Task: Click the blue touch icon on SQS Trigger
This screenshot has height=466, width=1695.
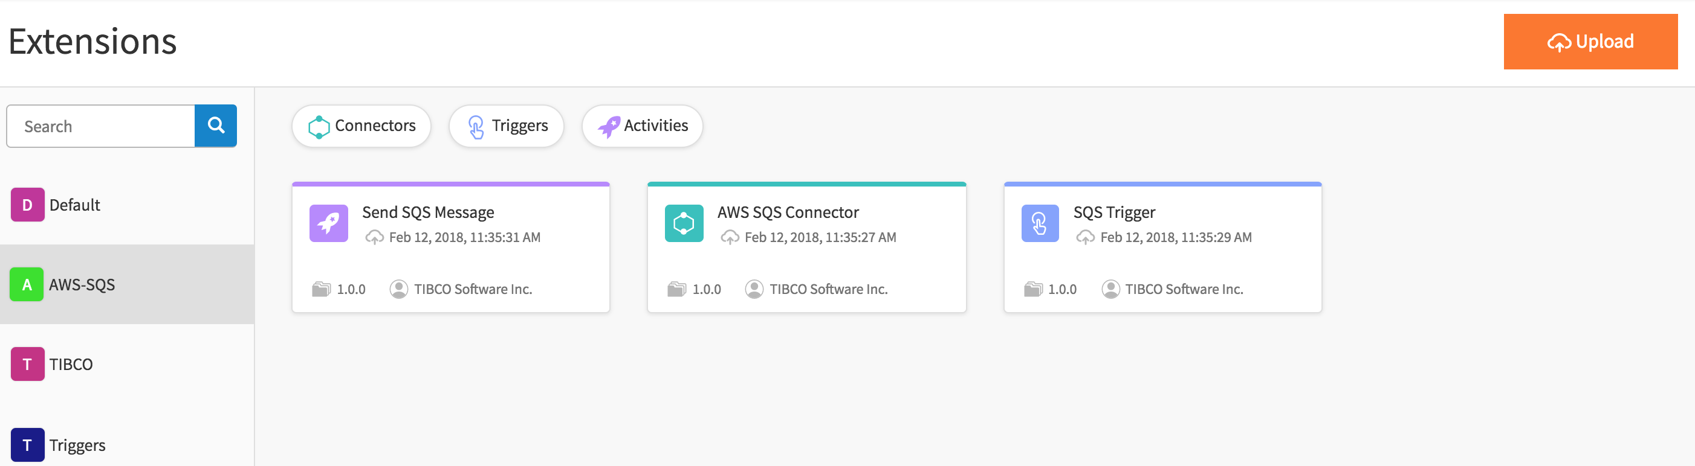Action: click(1040, 223)
